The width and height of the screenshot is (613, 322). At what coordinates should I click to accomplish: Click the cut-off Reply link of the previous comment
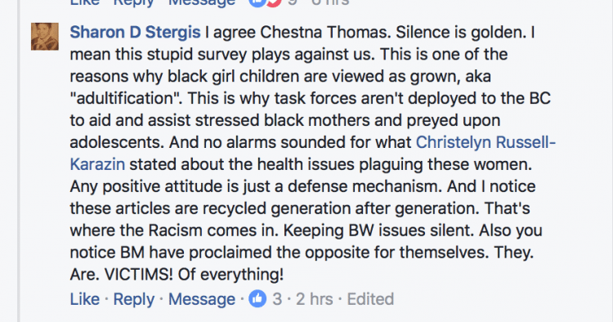[134, 2]
